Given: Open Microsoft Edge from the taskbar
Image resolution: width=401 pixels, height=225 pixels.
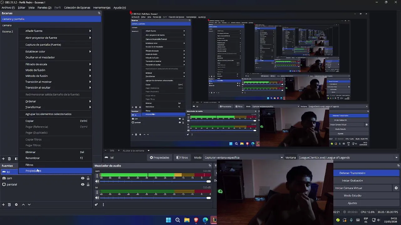Looking at the screenshot, I should 205,220.
